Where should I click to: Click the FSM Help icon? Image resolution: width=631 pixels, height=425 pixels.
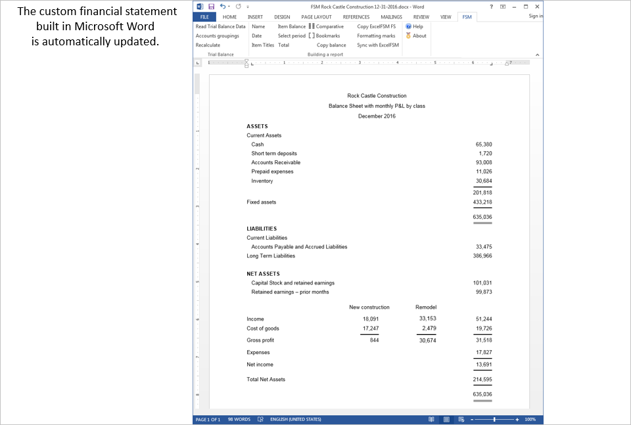pyautogui.click(x=408, y=26)
